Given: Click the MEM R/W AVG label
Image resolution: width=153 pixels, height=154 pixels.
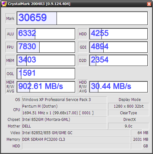Looking at the screenshot, I should [x=10, y=87].
